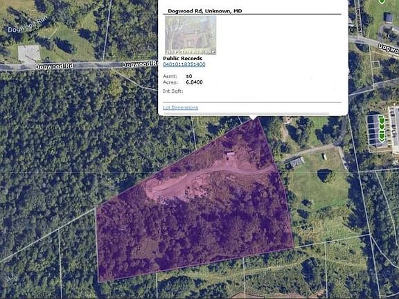Open public record link 04010118351400

pyautogui.click(x=184, y=64)
